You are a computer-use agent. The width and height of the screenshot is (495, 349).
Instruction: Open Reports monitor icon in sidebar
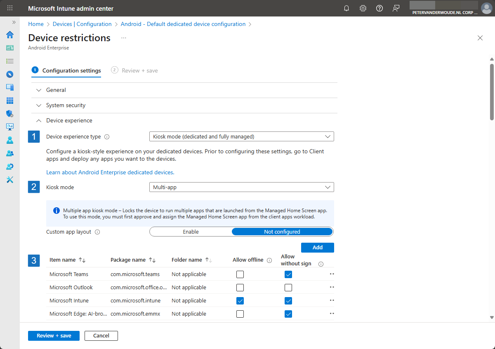point(10,127)
